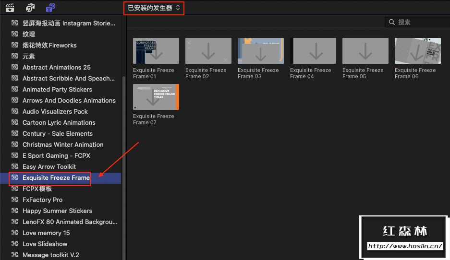Screen dimensions: 450x260
Task: Select Exquisite Freeze Frame 06 thumbnail
Action: (x=418, y=51)
